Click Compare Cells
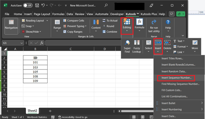The width and height of the screenshot is (205, 119). point(74,21)
